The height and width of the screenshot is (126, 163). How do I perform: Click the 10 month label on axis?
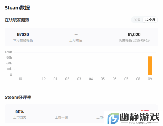(x=20, y=79)
